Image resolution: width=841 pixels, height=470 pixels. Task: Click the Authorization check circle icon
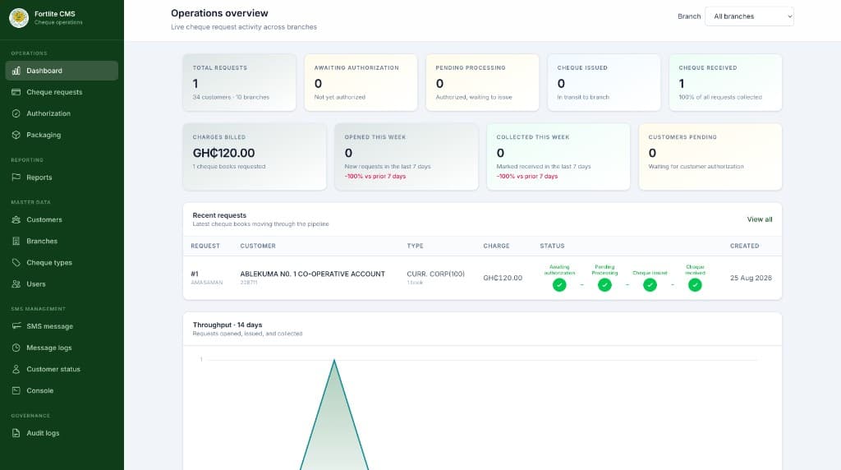16,113
